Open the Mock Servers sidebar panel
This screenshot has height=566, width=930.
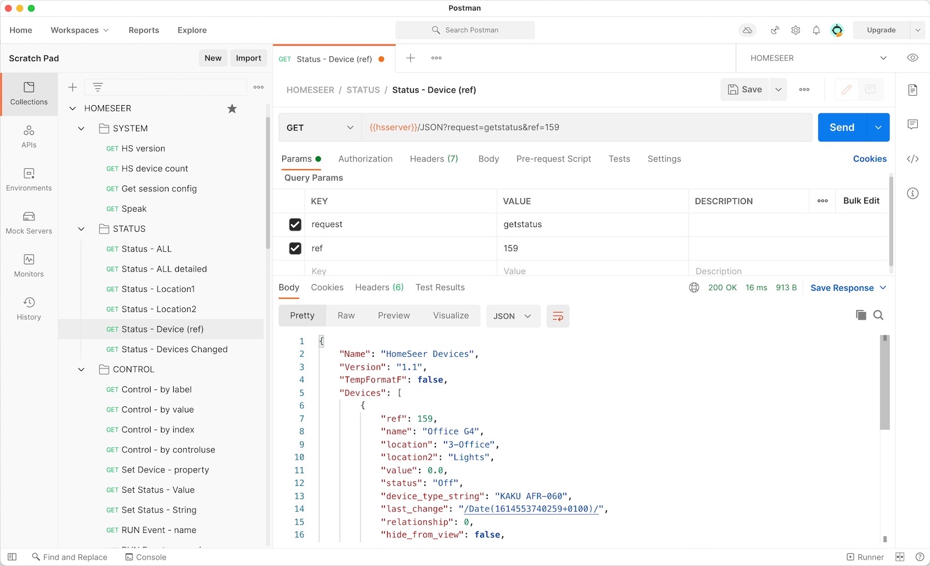29,223
